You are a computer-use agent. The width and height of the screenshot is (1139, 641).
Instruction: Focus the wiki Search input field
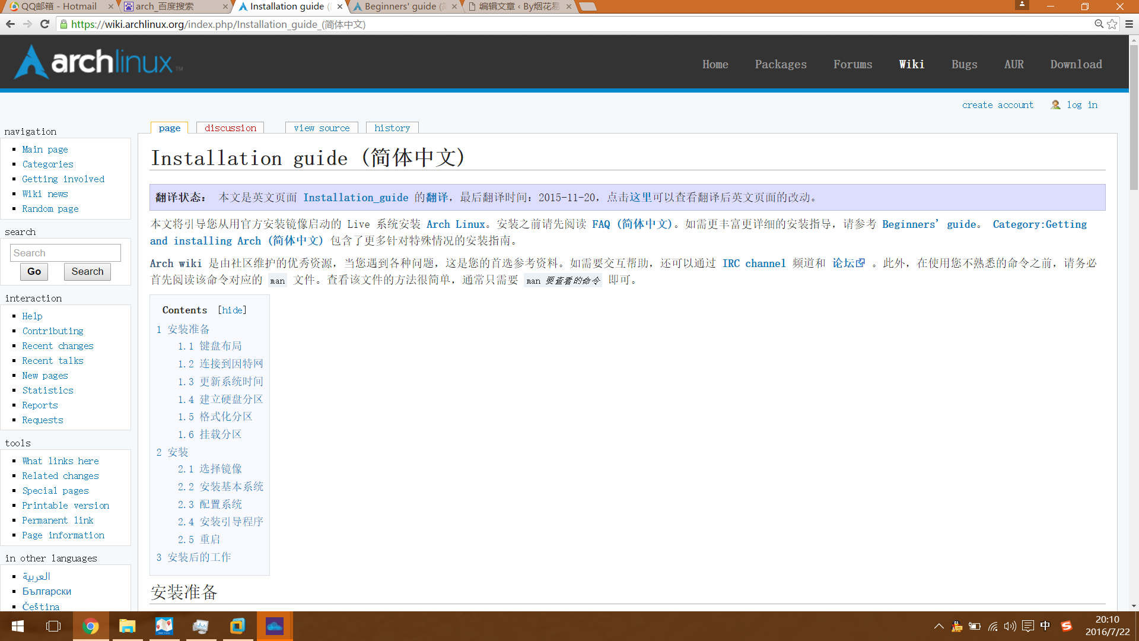tap(65, 253)
